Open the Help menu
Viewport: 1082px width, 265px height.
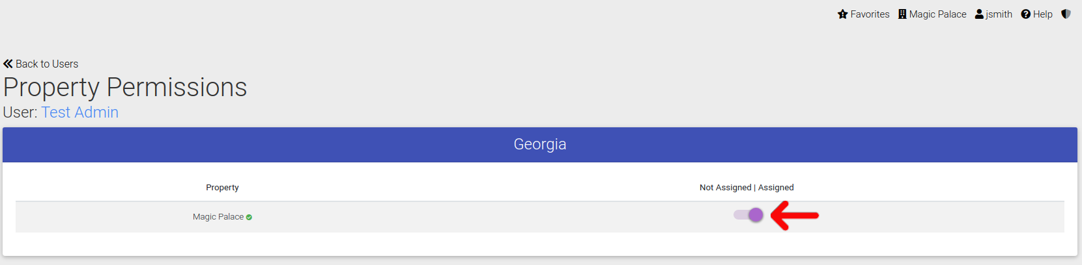(1036, 14)
